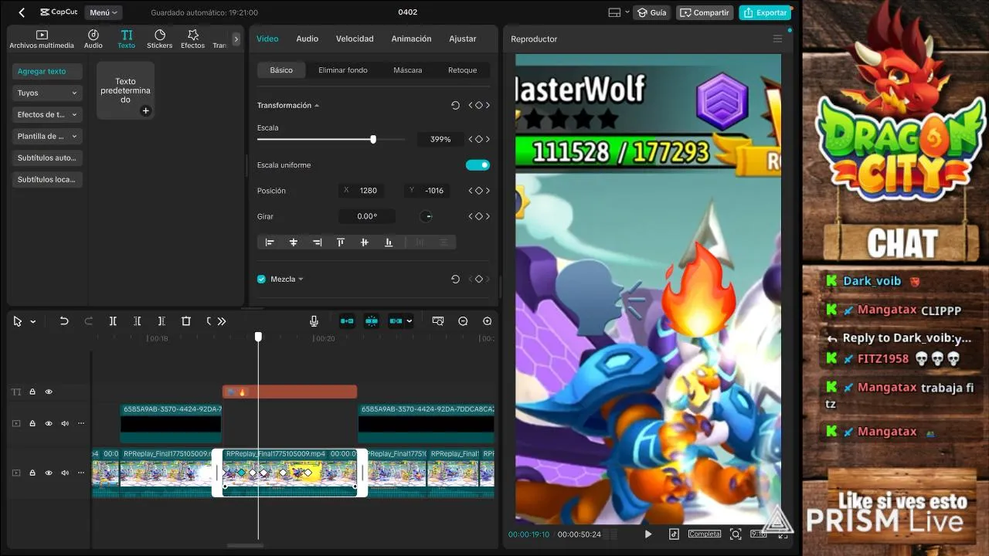Hide the main RPReplay video track

[49, 473]
